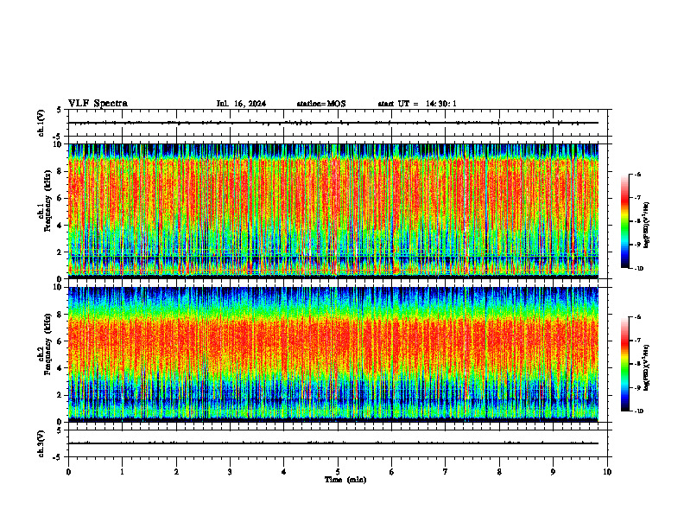
Task: Click the "ch.1(V)" waveform axis label
Action: coord(41,123)
